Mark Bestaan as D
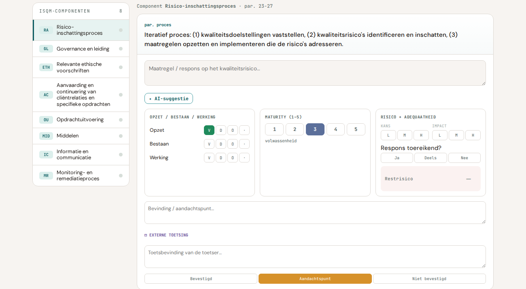526x289 pixels. 221,144
